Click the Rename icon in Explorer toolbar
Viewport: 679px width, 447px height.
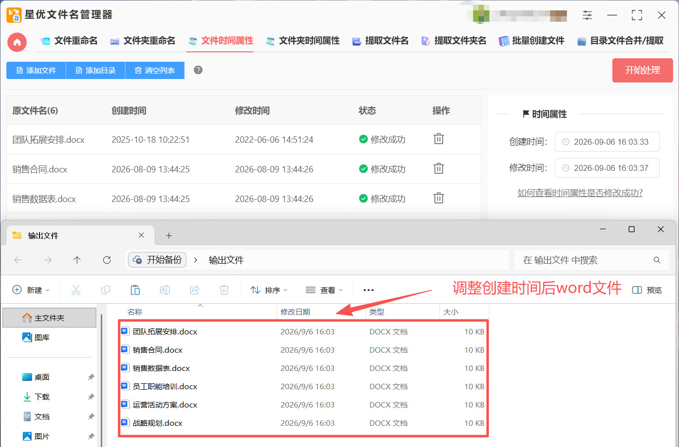click(x=165, y=290)
